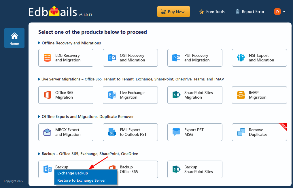Click the Home house icon in sidebar

click(14, 36)
